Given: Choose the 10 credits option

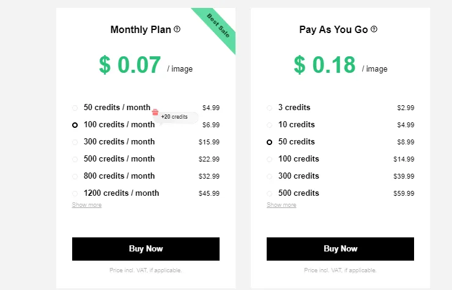Looking at the screenshot, I should pos(269,125).
